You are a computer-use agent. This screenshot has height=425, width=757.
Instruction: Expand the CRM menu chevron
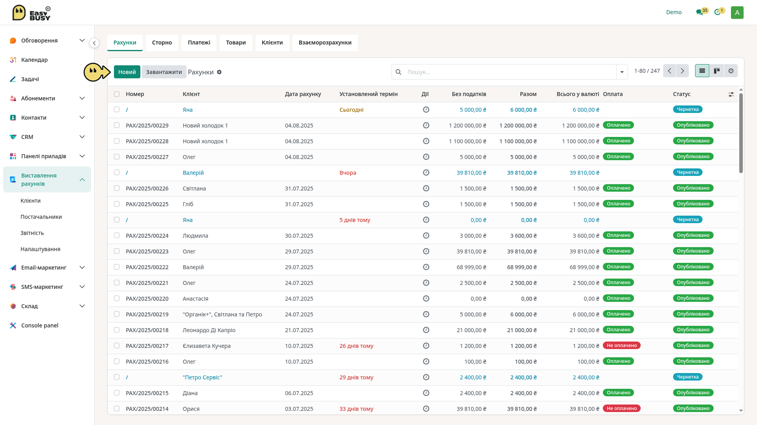82,137
